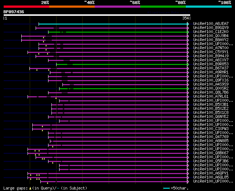The image size is (235, 191).
Task: Click the 354 query end position label
Action: [185, 18]
